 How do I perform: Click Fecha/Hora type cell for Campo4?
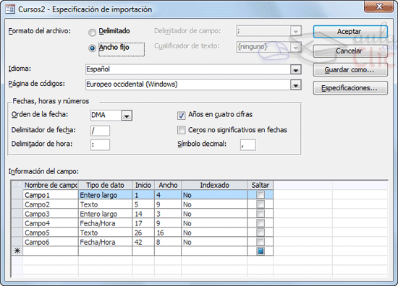pyautogui.click(x=106, y=223)
